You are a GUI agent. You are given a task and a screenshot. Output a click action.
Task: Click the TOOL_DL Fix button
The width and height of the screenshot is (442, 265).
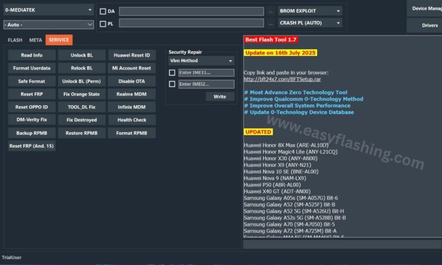(82, 107)
